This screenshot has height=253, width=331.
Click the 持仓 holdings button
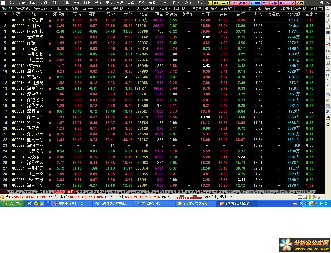coord(291,3)
